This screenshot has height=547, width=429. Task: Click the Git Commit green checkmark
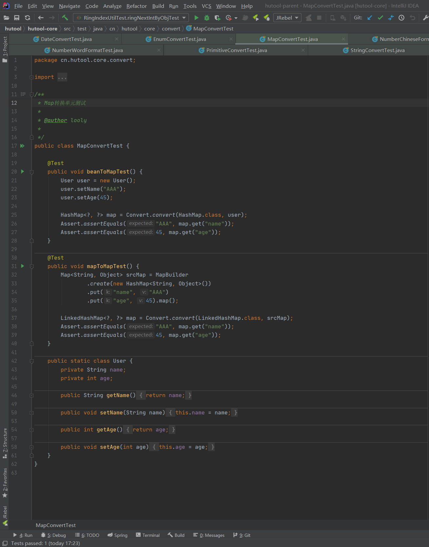(x=380, y=18)
